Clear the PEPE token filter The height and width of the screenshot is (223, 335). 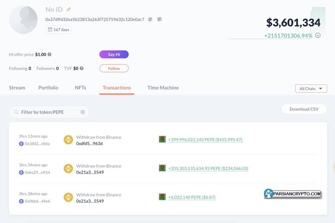pos(83,112)
